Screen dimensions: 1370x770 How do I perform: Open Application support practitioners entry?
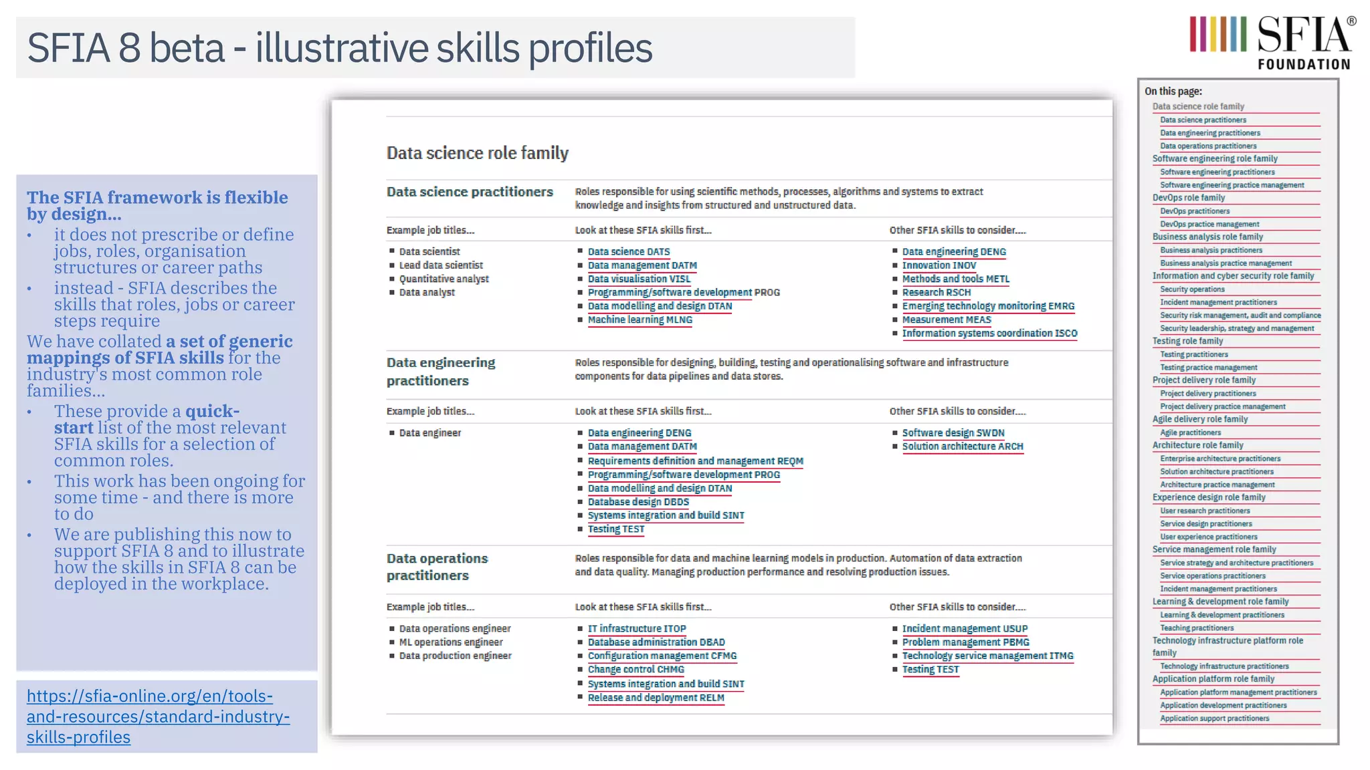click(x=1215, y=719)
